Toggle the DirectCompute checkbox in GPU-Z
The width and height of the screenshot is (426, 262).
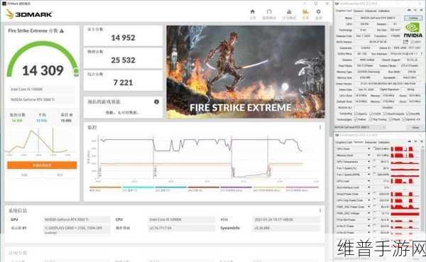386,114
